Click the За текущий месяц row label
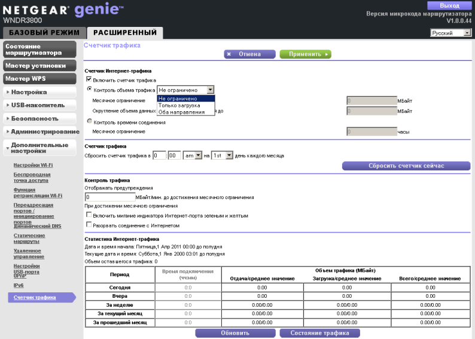The image size is (475, 339). coord(120,313)
